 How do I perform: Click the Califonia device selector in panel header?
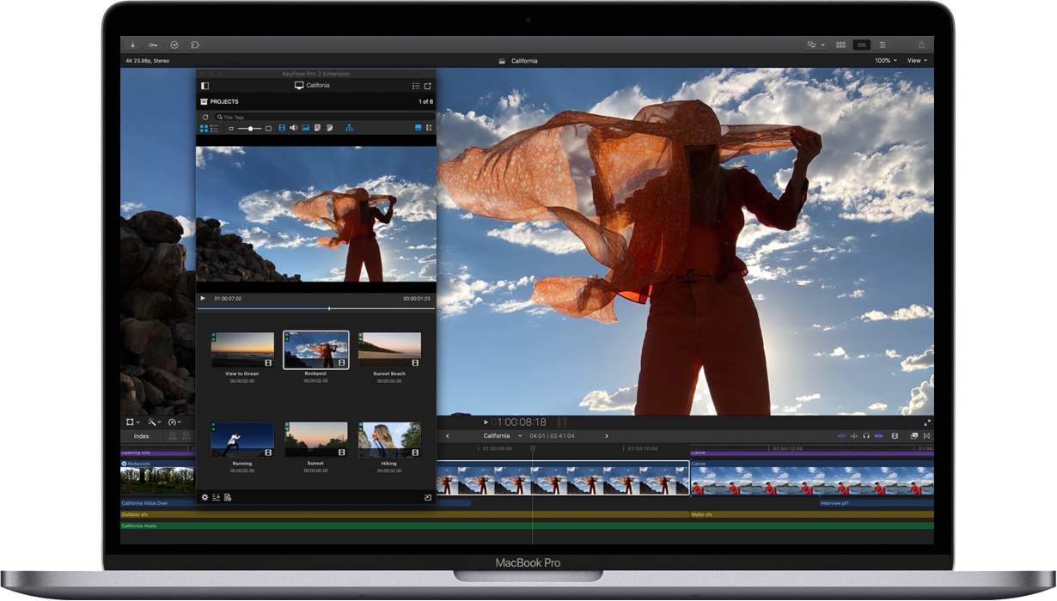point(314,85)
